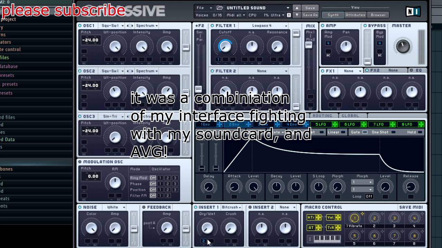Viewport: 442px width, 248px height.
Task: Switch to the Browser view
Action: click(378, 15)
